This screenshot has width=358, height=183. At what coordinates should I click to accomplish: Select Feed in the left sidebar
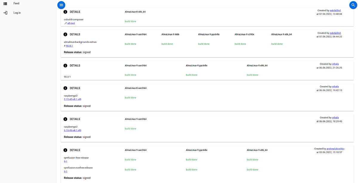pyautogui.click(x=16, y=3)
